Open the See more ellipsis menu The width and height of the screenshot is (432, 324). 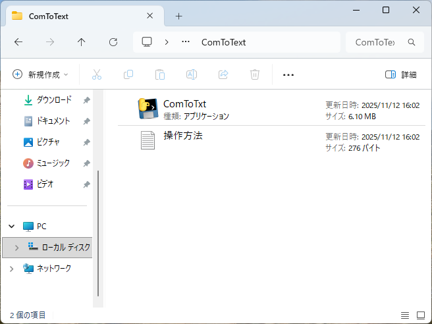(x=288, y=74)
